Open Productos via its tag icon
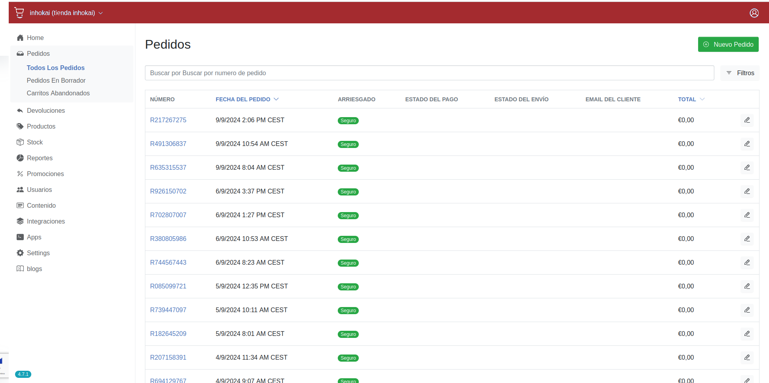The width and height of the screenshot is (769, 383). tap(20, 126)
